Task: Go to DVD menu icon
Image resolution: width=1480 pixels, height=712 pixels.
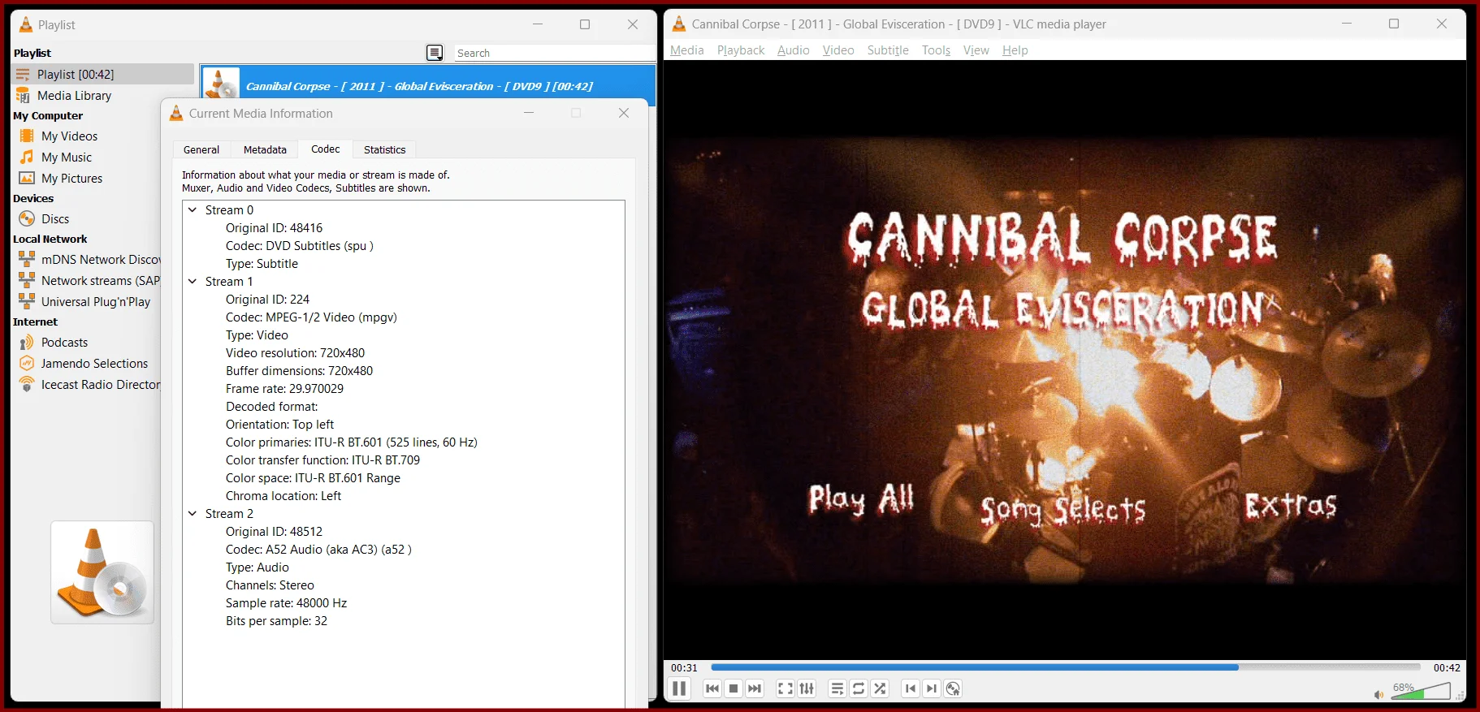Action: pyautogui.click(x=954, y=688)
